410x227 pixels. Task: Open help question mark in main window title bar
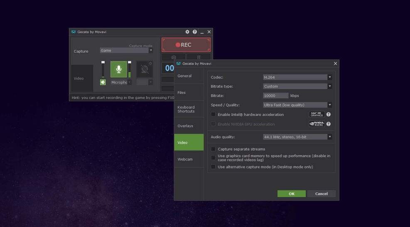[x=194, y=32]
